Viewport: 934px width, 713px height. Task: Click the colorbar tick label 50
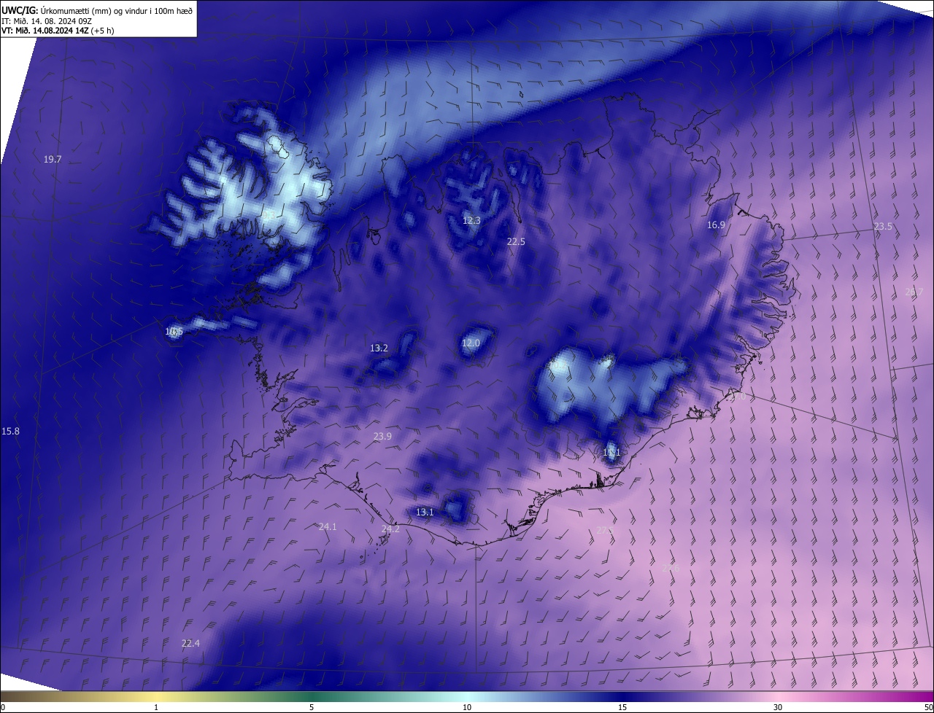click(x=928, y=707)
